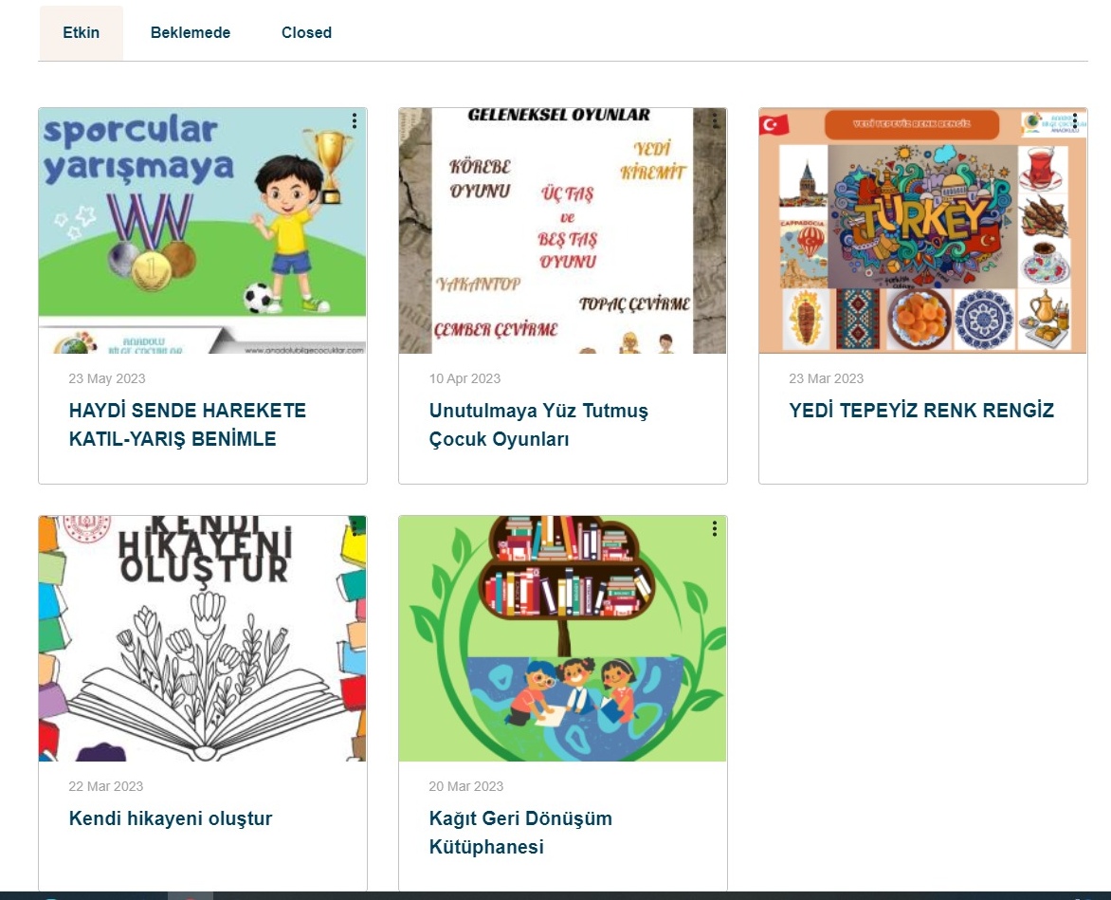
Task: Click the Kendi Hikayeni Oluştur book image
Action: click(x=203, y=638)
